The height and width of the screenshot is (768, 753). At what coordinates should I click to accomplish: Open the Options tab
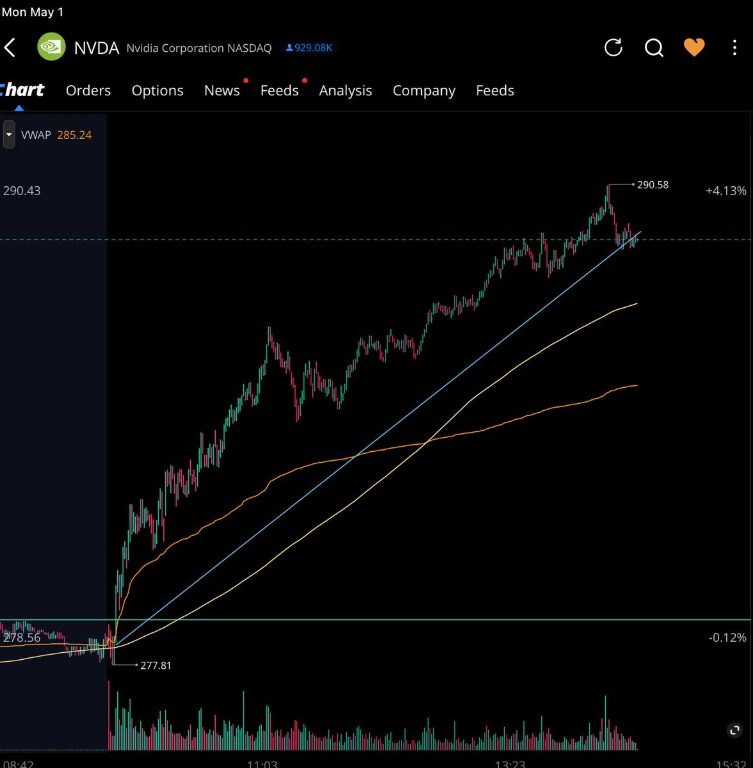click(158, 91)
